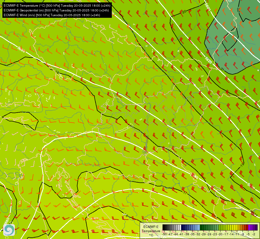This screenshot has width=260, height=239.
Task: Click the -32 legend scale label
Action: pos(198,234)
